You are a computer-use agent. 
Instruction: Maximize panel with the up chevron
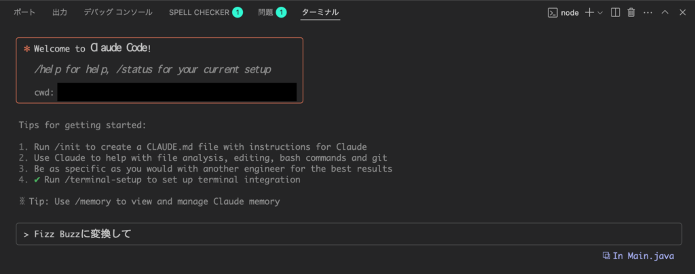tap(665, 13)
